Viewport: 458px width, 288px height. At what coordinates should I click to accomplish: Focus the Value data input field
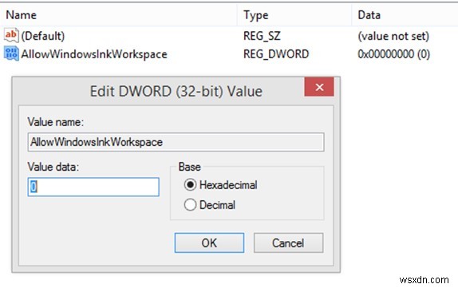[x=93, y=187]
